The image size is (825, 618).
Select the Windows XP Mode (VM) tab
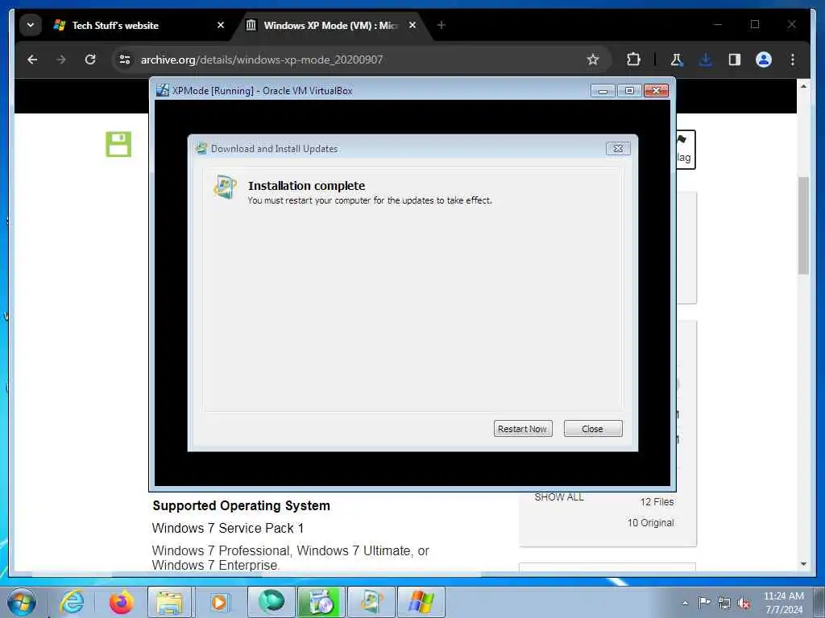coord(331,25)
